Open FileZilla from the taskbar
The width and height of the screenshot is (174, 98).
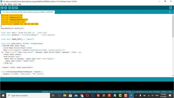click(x=98, y=96)
